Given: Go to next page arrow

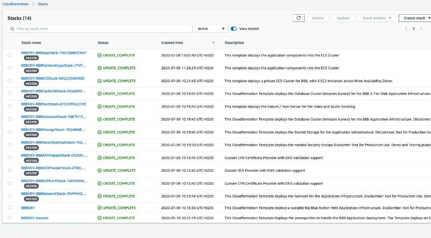Looking at the screenshot, I should coord(421,29).
